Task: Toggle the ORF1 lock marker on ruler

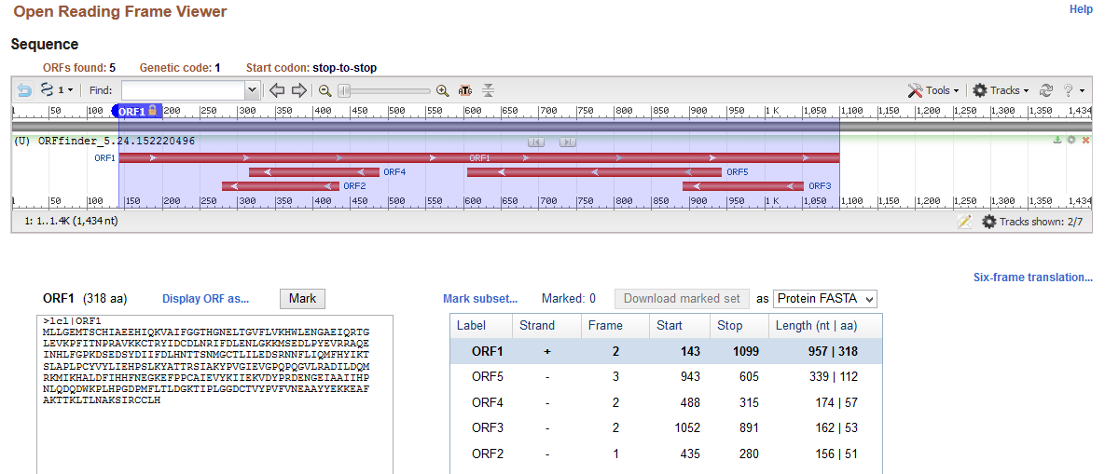Action: coord(153,111)
